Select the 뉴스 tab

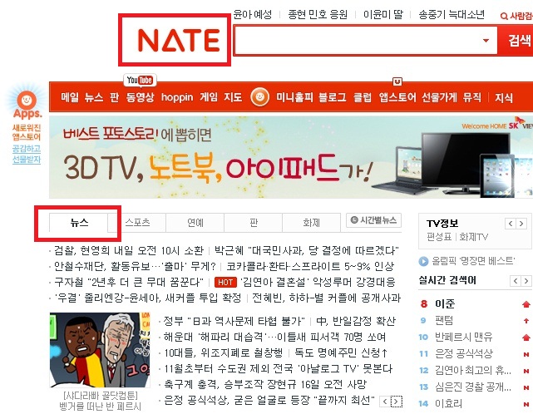click(x=79, y=223)
